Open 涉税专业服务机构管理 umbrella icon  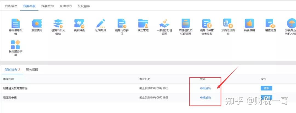(291, 24)
